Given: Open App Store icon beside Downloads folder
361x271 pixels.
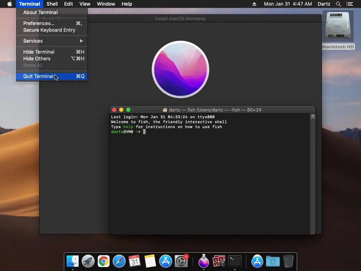Looking at the screenshot, I should pyautogui.click(x=257, y=261).
